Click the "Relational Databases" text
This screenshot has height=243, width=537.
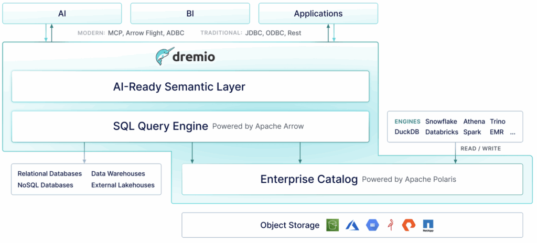click(x=50, y=173)
